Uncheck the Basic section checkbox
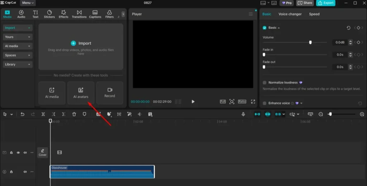The image size is (367, 186). pos(264,28)
